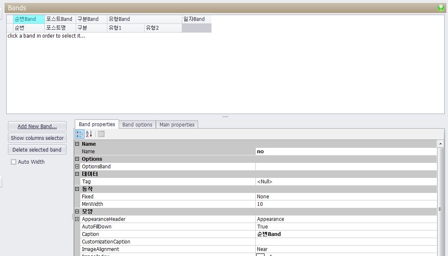The height and width of the screenshot is (256, 448).
Task: Edit the Name property value 'no'
Action: (x=346, y=152)
